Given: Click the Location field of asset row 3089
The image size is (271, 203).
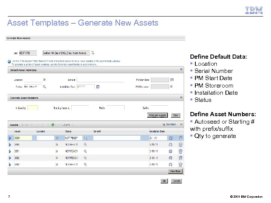Looking at the screenshot, I should point(46,138).
